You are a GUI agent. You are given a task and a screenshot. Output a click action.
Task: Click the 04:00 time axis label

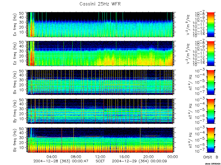click(52, 157)
